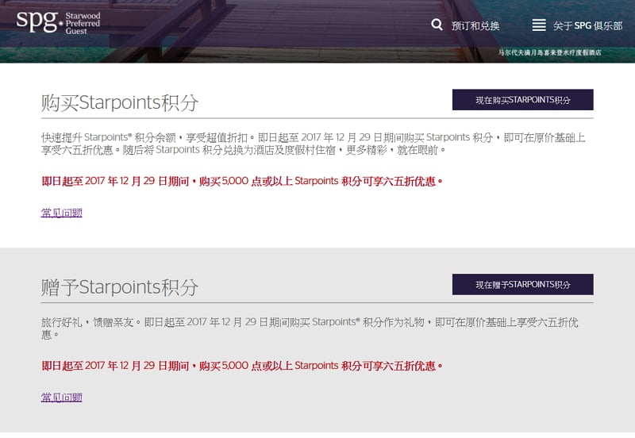Click the SPG Starwood Preferred Guest logo
Viewport: 635px width, 438px height.
tap(58, 23)
